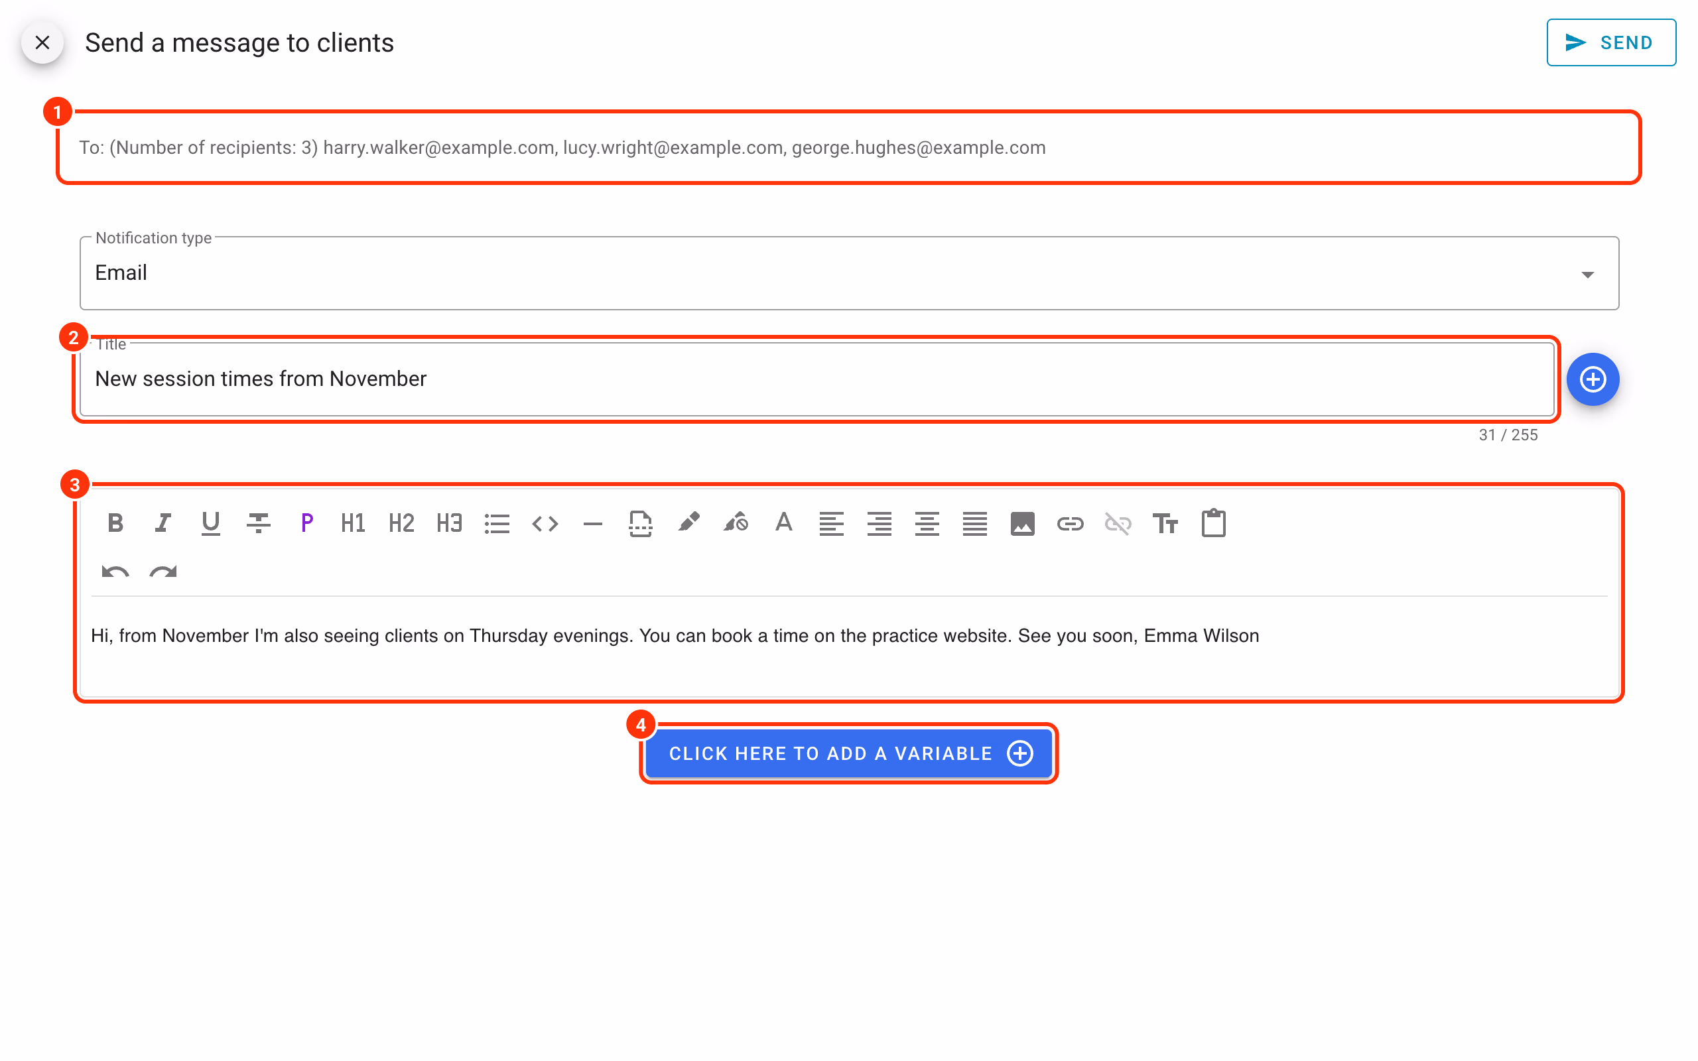Click the SEND button
Viewport: 1698px width, 1061px height.
[x=1611, y=42]
